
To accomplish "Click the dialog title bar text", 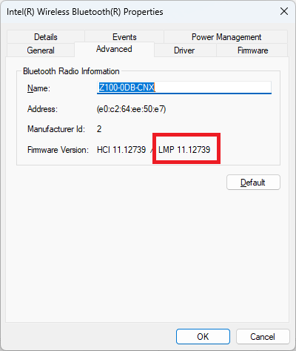I will [85, 12].
